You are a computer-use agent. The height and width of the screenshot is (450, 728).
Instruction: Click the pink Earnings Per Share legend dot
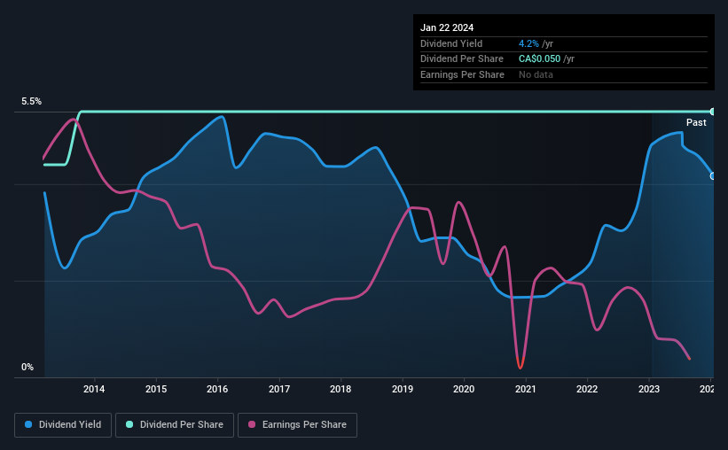coord(252,424)
